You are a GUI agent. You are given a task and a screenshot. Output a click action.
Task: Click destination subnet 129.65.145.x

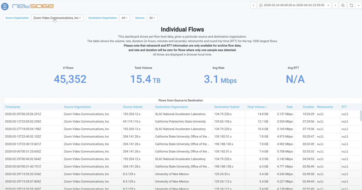[223, 121]
